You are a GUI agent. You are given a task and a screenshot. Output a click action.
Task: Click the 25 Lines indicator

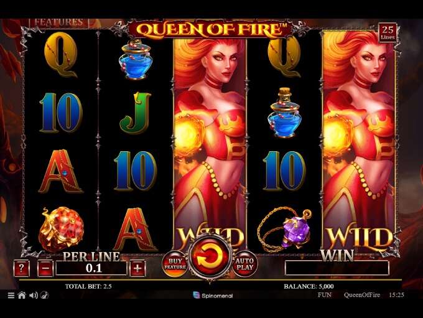[388, 32]
